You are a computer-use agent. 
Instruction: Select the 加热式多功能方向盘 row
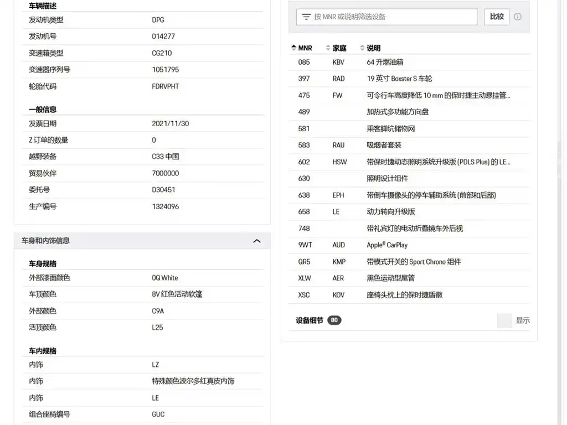point(409,112)
